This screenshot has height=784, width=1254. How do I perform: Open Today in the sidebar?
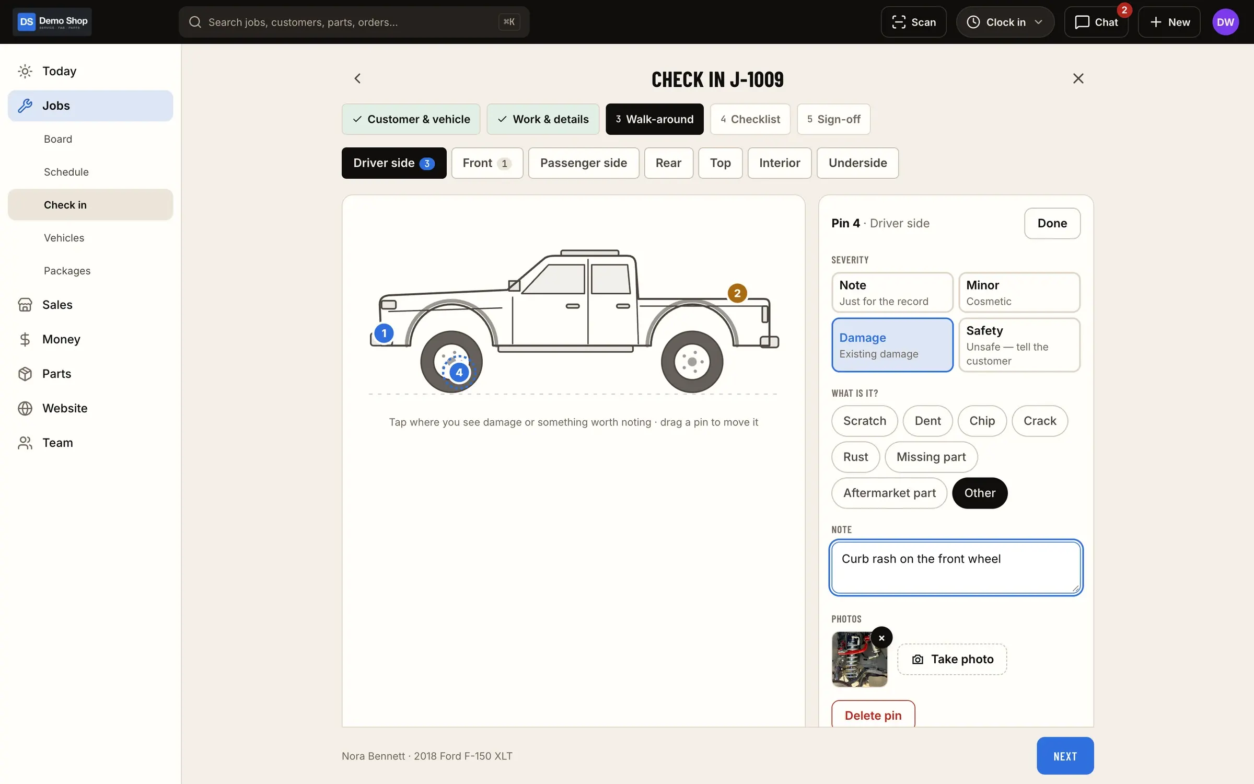[90, 71]
